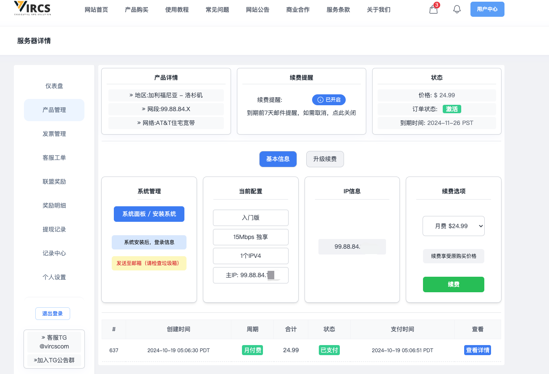Switch to the 升级续费 tab
Image resolution: width=549 pixels, height=374 pixels.
click(x=325, y=159)
